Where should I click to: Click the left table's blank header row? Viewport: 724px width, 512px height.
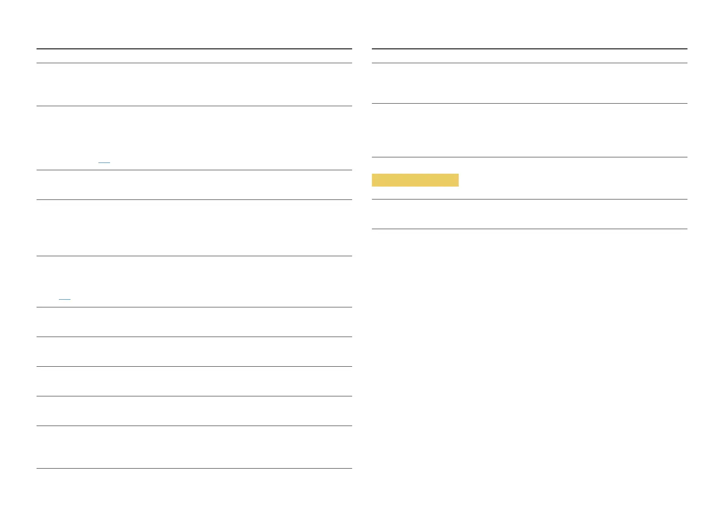(194, 56)
